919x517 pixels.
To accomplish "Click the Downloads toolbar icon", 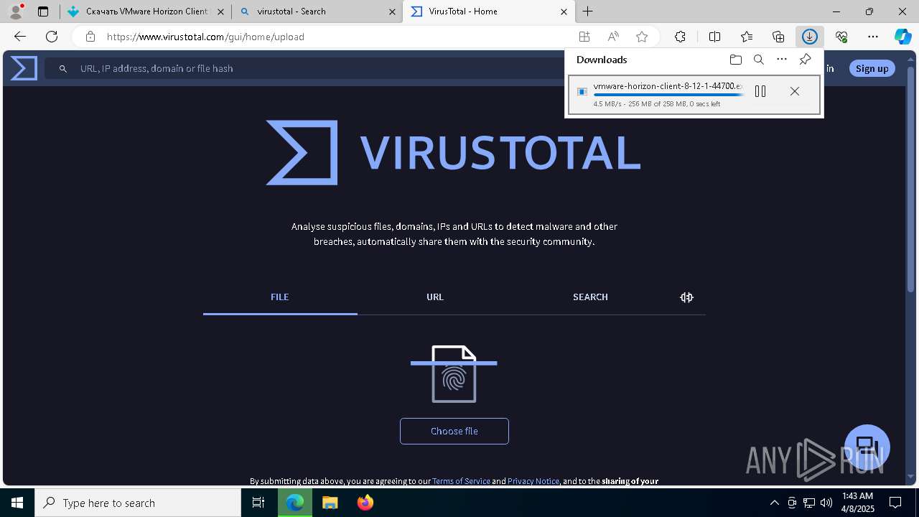I will coord(810,37).
